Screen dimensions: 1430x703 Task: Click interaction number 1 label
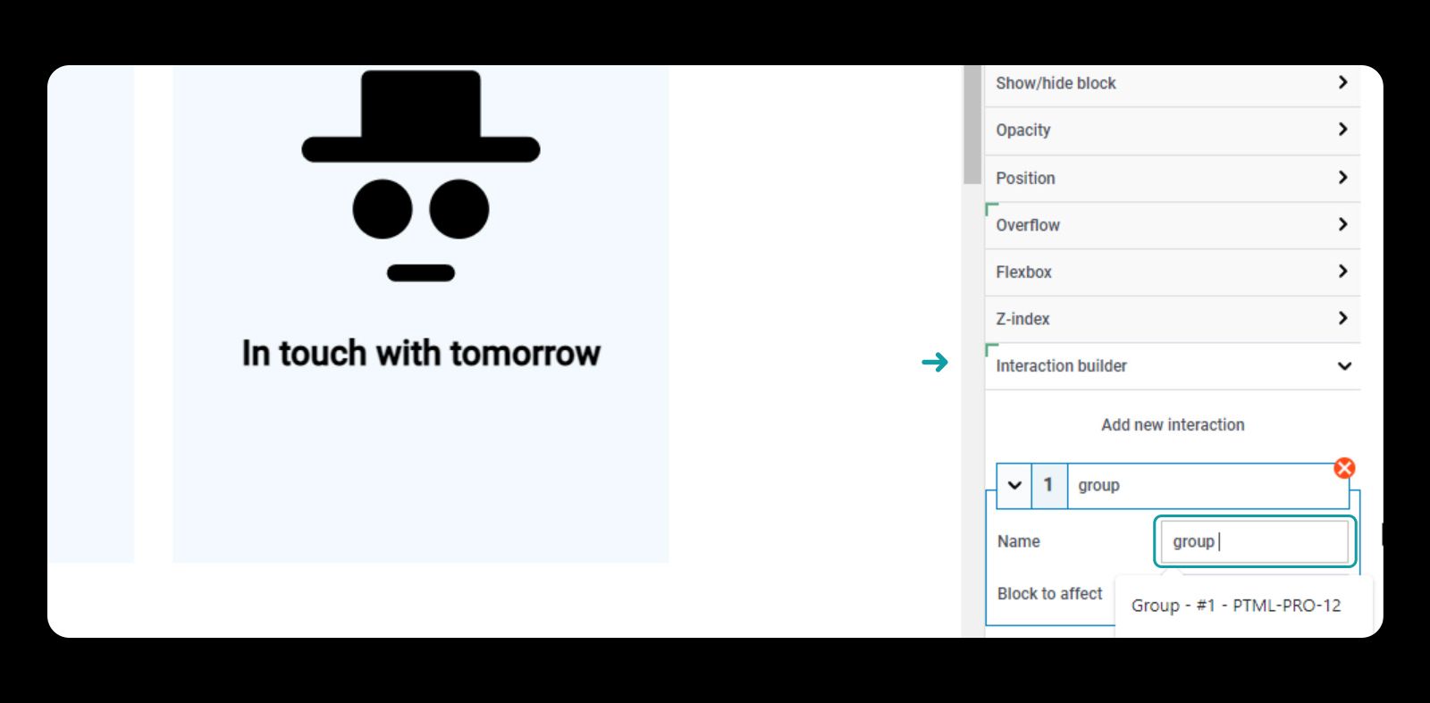(1049, 486)
